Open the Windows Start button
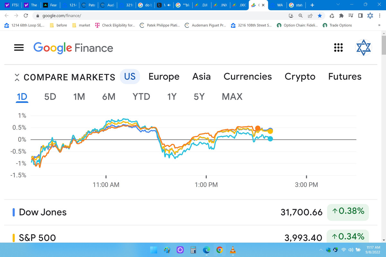 coord(154,250)
